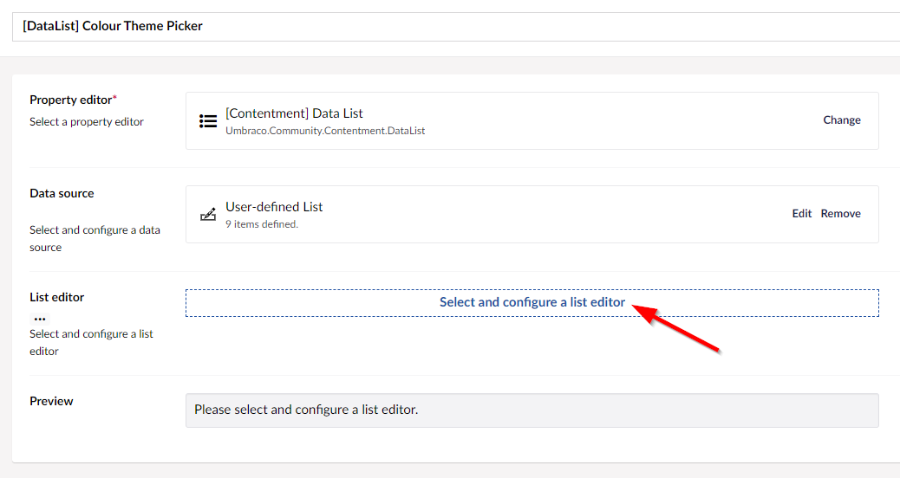Remove the User-defined List data source

[840, 213]
